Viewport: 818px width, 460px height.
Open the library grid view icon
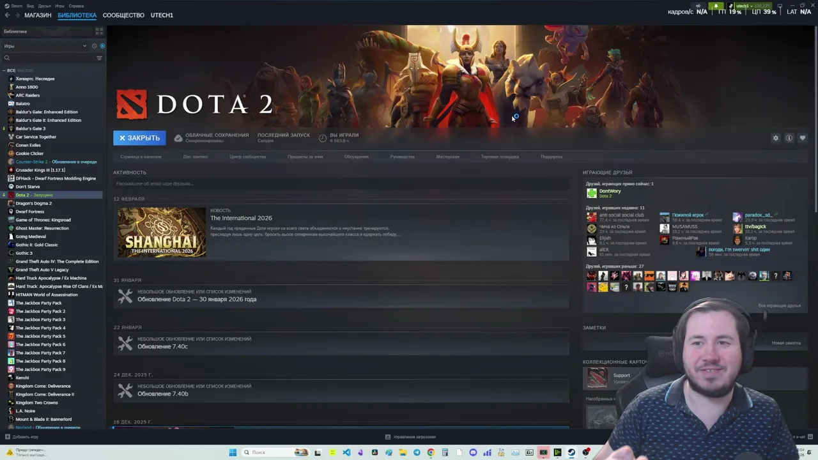tap(99, 31)
